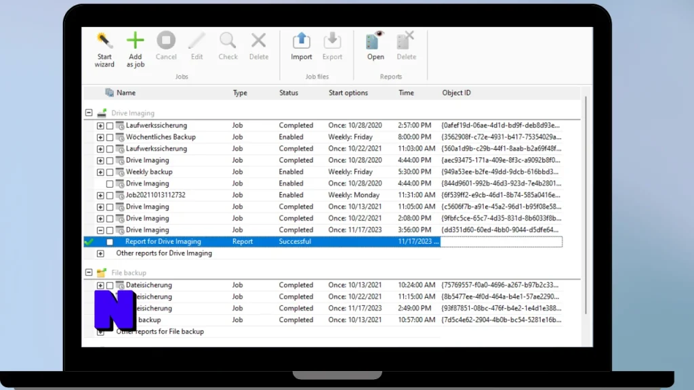Screen dimensions: 694x390
Task: Click Object ID starting {7d5c4e62
Action: point(501,320)
